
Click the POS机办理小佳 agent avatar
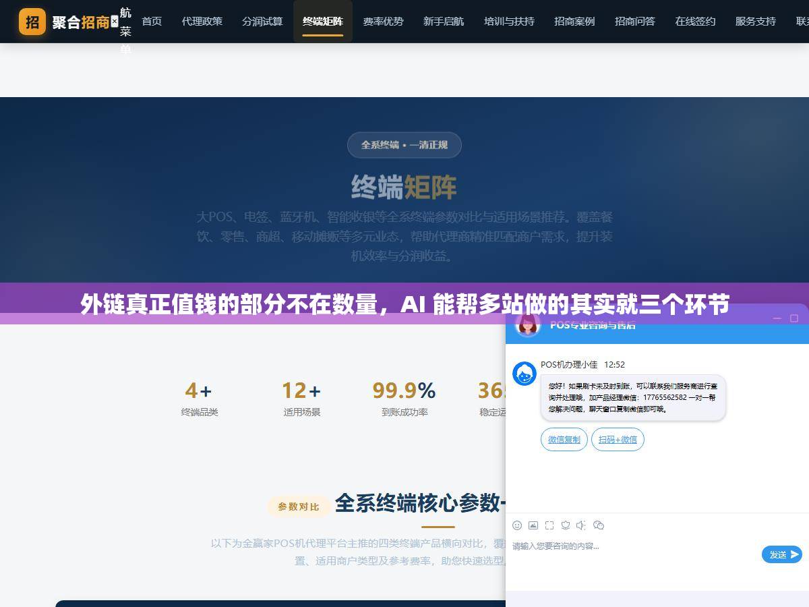(x=525, y=374)
